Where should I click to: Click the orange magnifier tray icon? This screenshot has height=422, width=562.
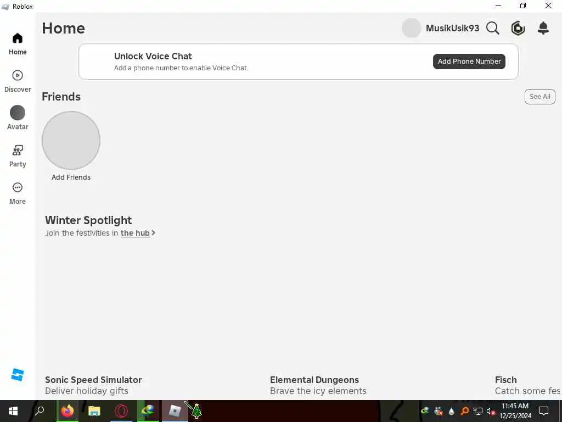tap(465, 411)
